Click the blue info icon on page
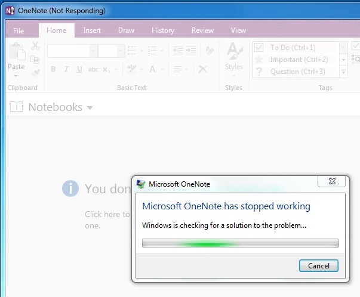 [70, 188]
